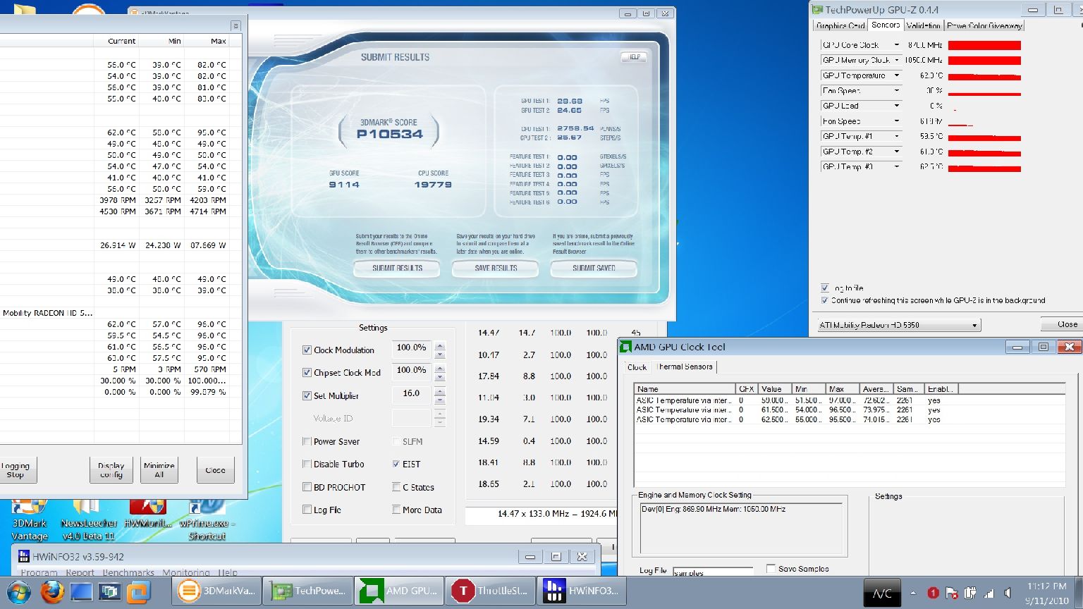Image resolution: width=1083 pixels, height=609 pixels.
Task: Toggle Continue refreshing in background checkbox
Action: click(x=825, y=300)
